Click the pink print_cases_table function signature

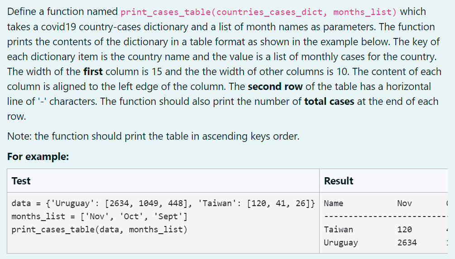click(x=259, y=12)
